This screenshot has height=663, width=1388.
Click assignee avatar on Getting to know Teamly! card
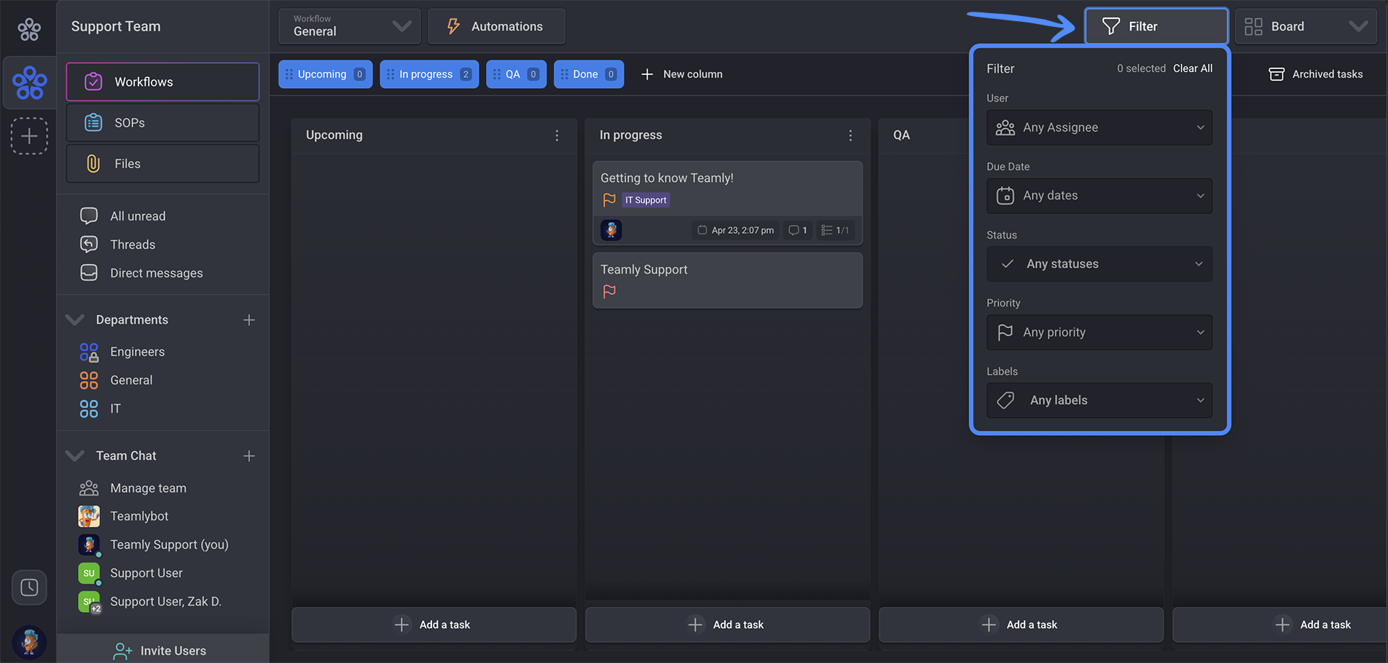[x=611, y=230]
